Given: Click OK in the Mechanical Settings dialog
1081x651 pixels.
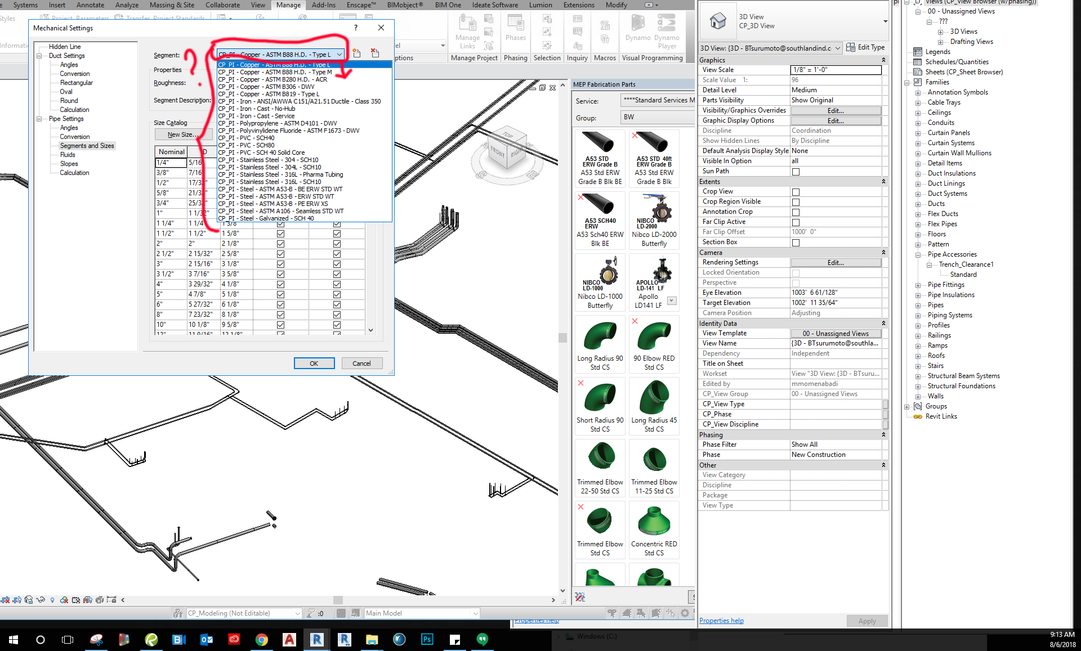Looking at the screenshot, I should 314,363.
